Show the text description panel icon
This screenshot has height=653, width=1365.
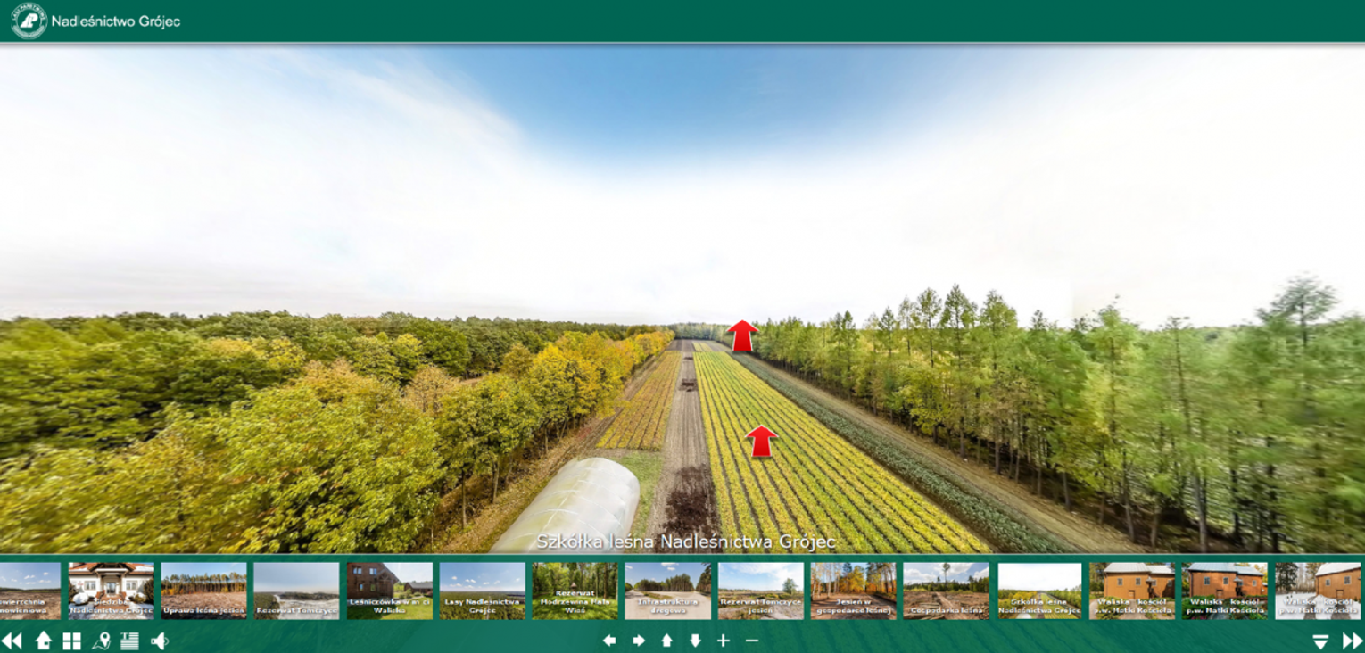tap(129, 641)
